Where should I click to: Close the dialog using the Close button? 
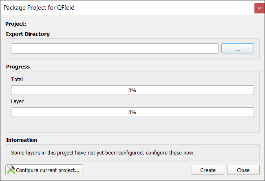243,170
